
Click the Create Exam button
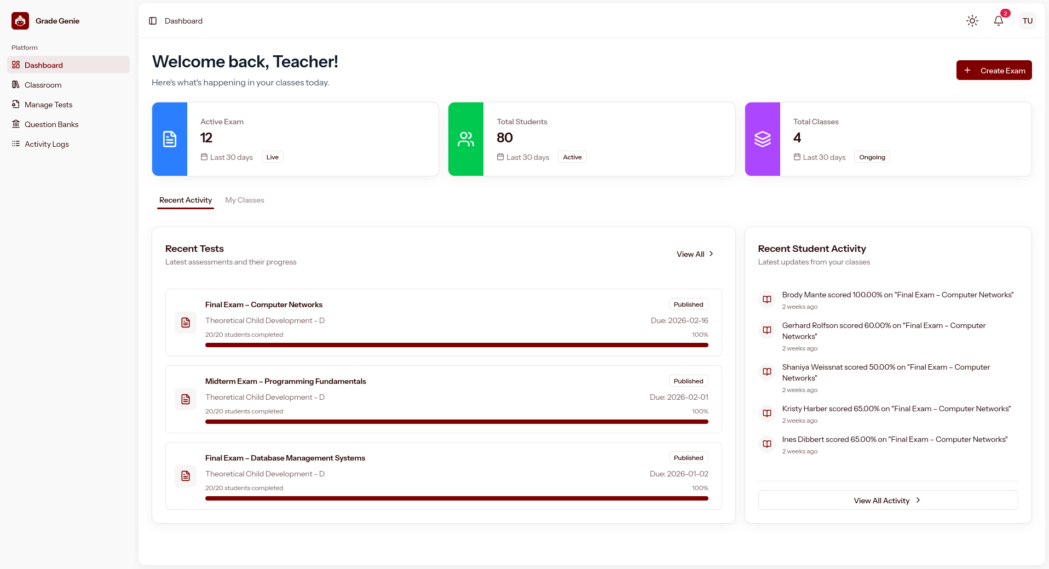[994, 70]
